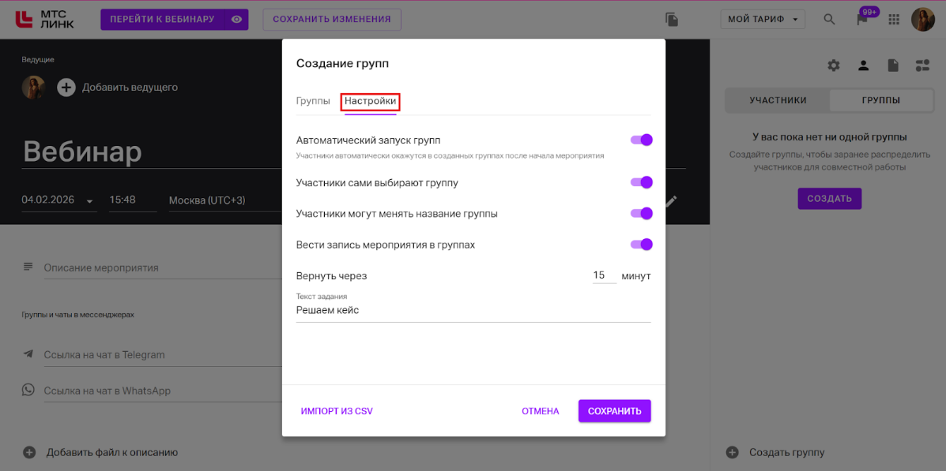Open settings gear in right panel
Image resolution: width=946 pixels, height=471 pixels.
pos(834,65)
